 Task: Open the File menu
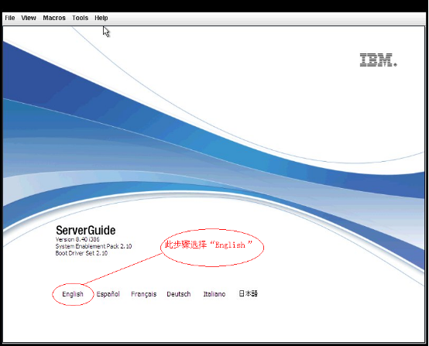10,18
